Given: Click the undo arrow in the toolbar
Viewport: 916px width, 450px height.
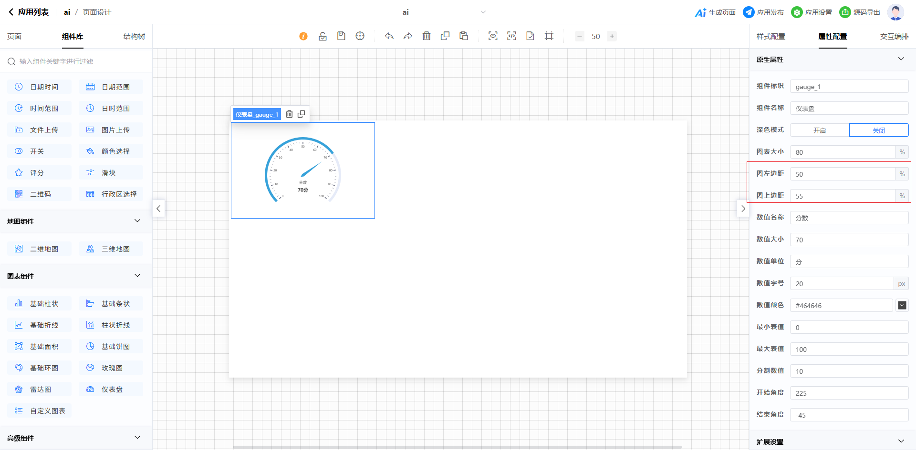Looking at the screenshot, I should click(x=389, y=36).
